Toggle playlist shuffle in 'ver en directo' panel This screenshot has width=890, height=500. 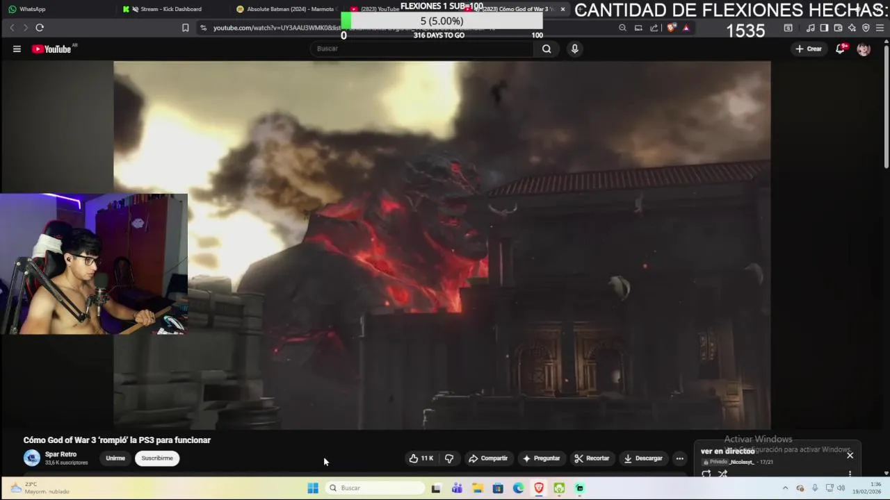(722, 474)
